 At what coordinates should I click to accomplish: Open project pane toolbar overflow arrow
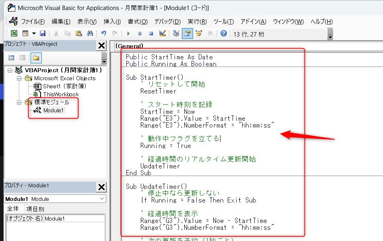point(104,59)
